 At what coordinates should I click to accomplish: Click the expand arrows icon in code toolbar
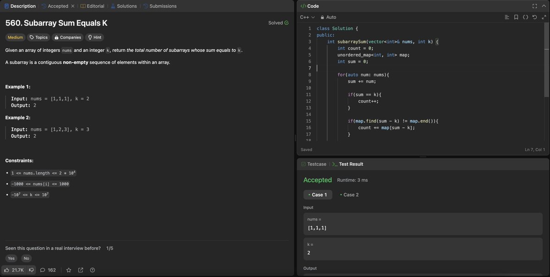pyautogui.click(x=544, y=17)
